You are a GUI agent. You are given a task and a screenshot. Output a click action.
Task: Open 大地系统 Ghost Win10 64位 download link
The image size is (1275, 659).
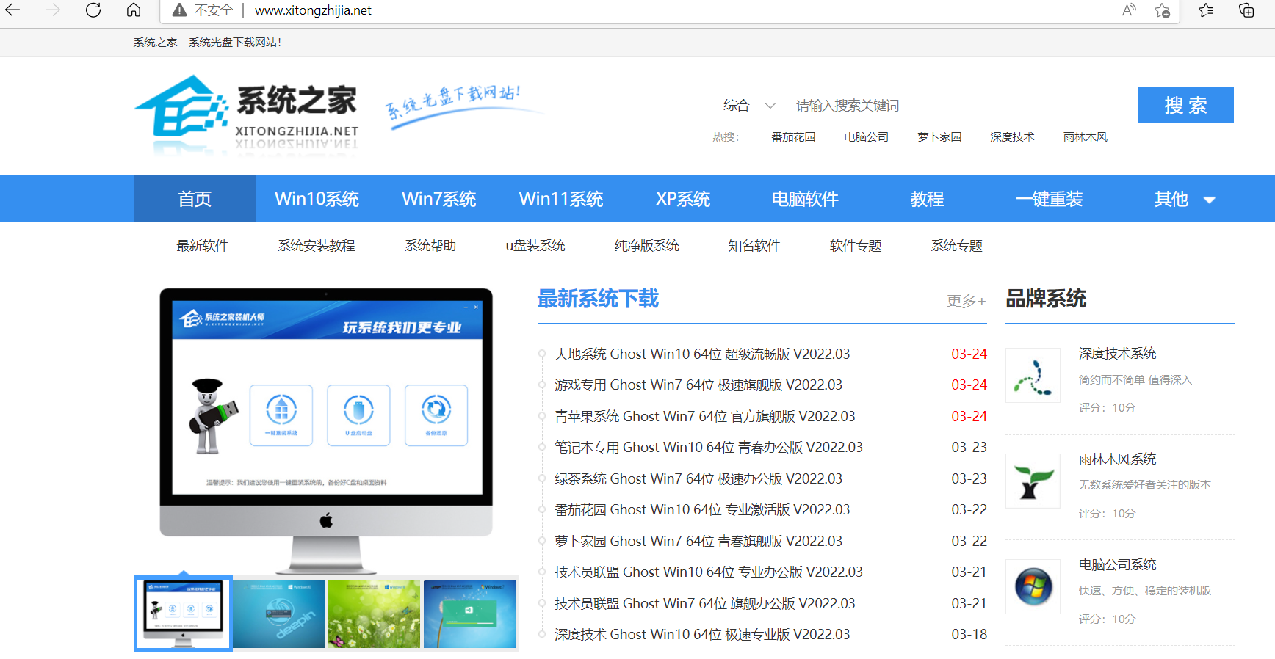coord(701,354)
